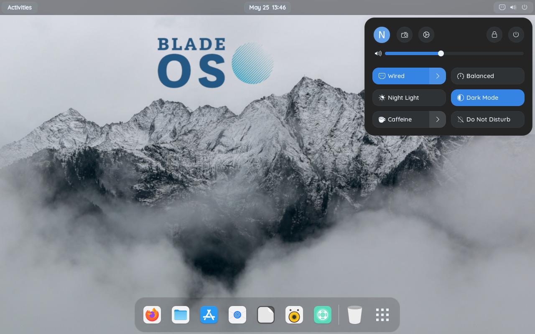Click volume icon in top bar
The image size is (535, 334).
(x=513, y=7)
